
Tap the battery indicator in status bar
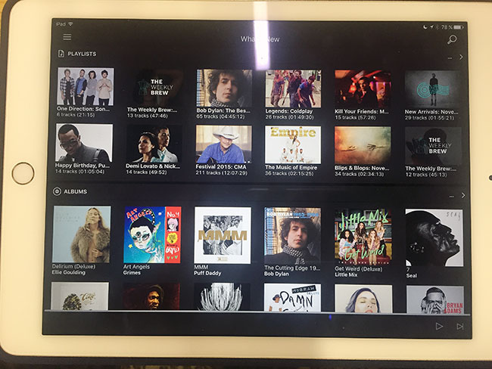point(459,27)
